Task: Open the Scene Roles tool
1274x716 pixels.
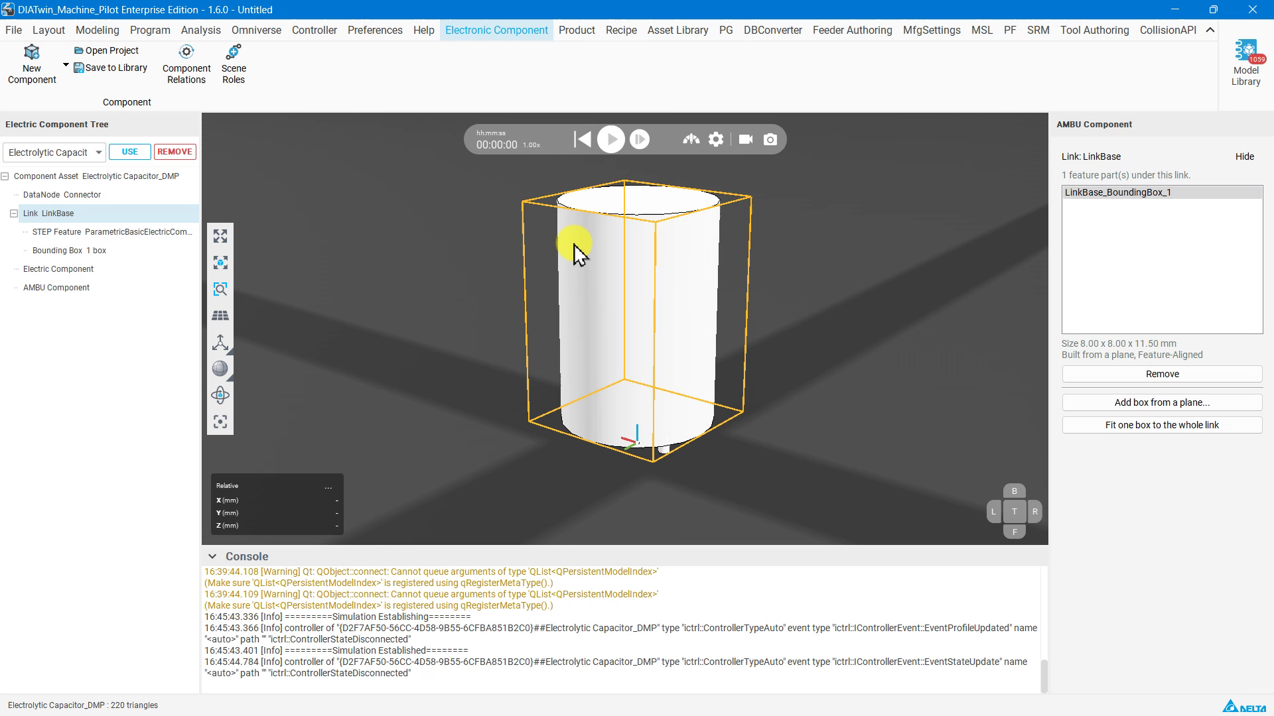Action: 234,64
